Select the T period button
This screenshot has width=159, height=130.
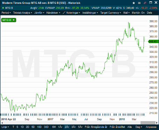point(13,127)
